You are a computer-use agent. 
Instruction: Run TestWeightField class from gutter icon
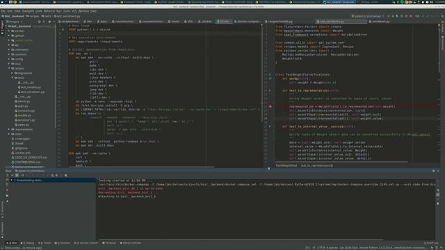coord(270,74)
